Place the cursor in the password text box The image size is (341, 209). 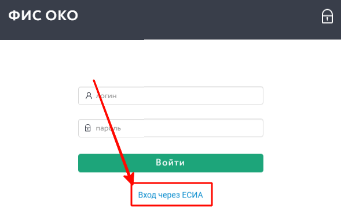coord(171,128)
